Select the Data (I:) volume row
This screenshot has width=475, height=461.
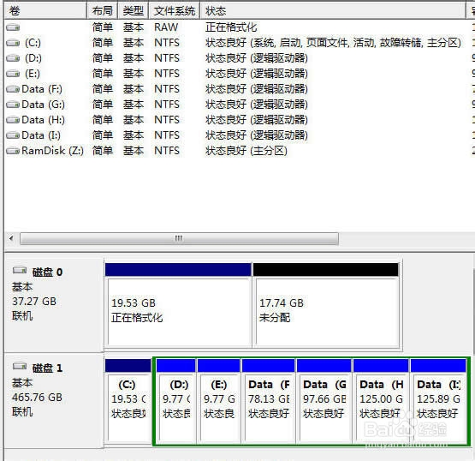[240, 135]
